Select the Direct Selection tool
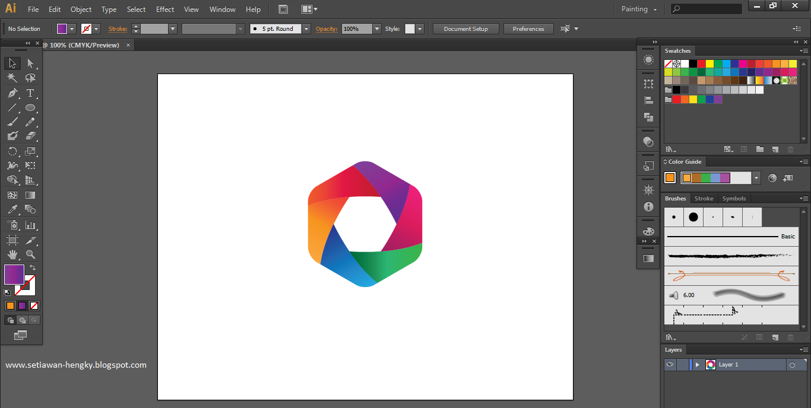 click(30, 63)
